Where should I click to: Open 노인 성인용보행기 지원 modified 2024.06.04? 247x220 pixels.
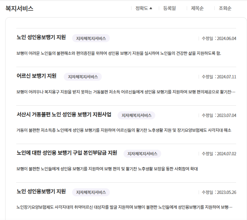[x=41, y=38]
